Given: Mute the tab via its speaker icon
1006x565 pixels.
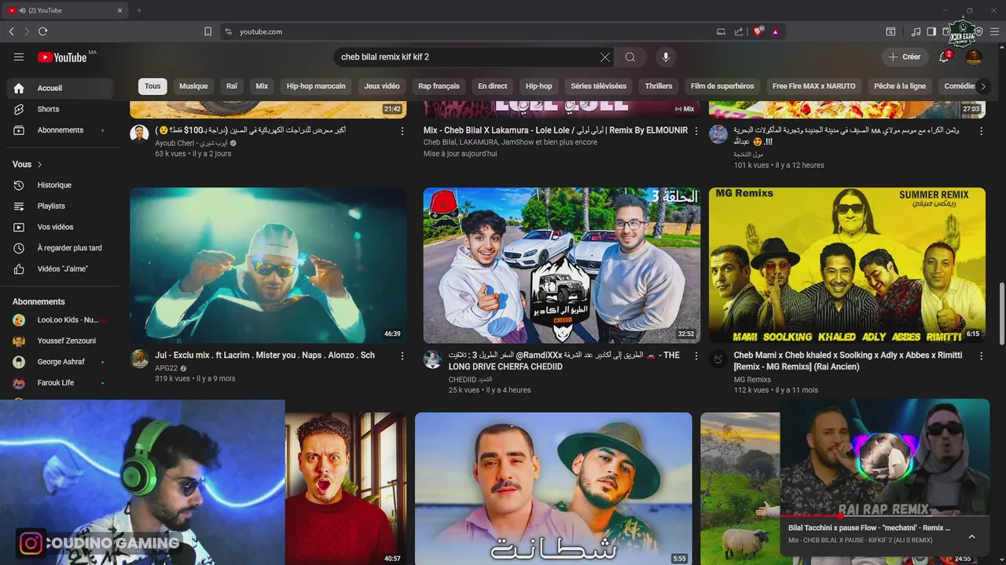Looking at the screenshot, I should click(22, 10).
